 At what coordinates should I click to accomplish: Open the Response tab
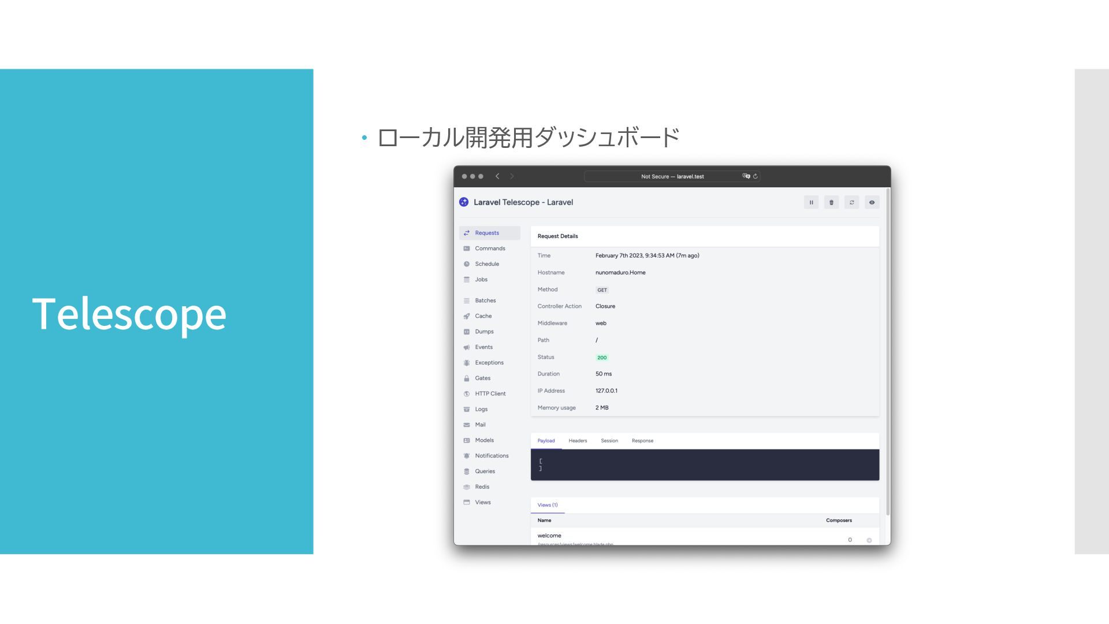point(642,441)
